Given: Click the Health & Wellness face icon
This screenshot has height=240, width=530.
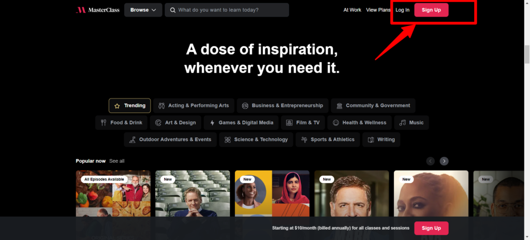Looking at the screenshot, I should pyautogui.click(x=335, y=123).
